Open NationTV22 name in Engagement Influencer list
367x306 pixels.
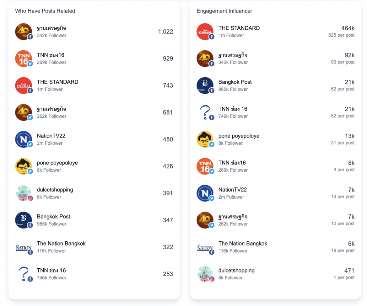pyautogui.click(x=232, y=190)
